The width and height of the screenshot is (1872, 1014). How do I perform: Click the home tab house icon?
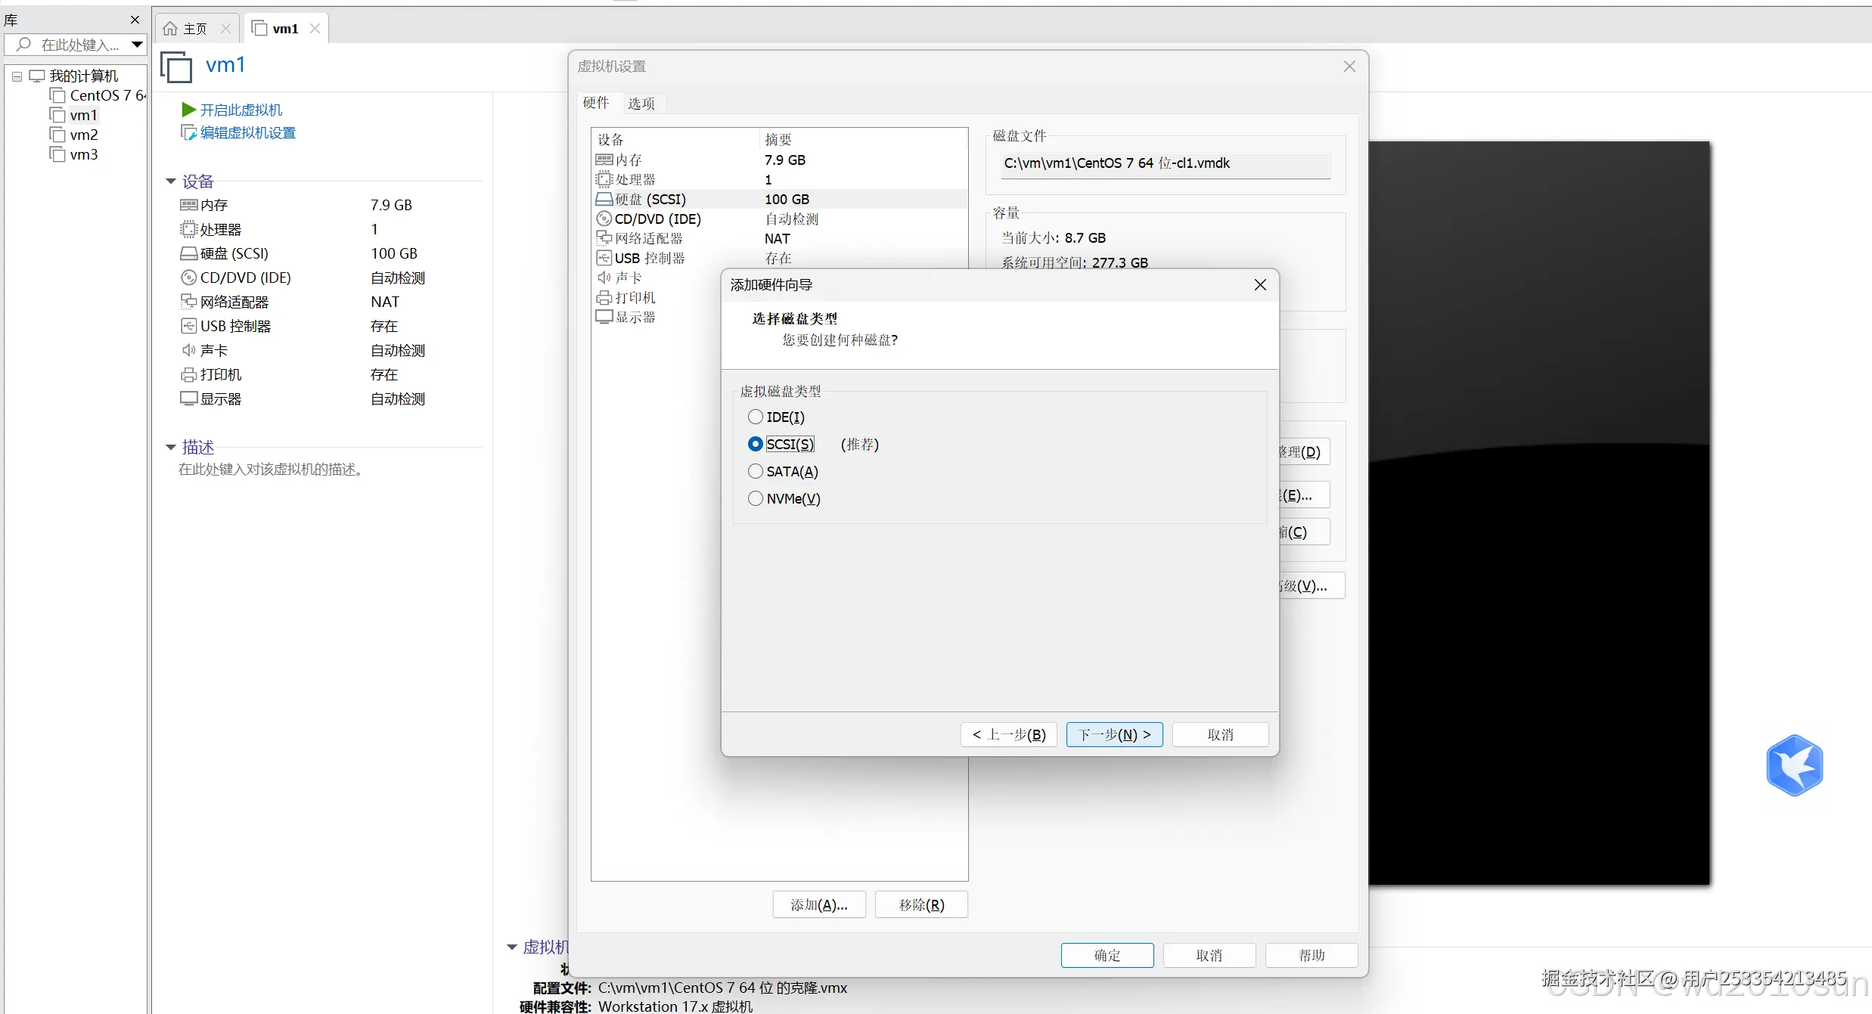pos(170,29)
